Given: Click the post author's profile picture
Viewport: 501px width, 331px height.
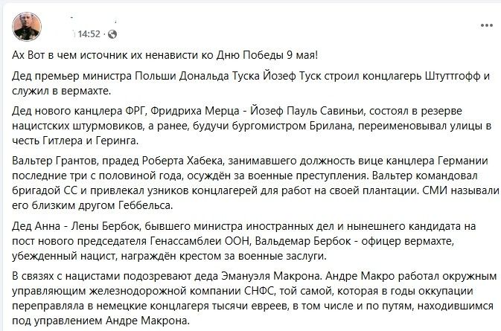Looking at the screenshot, I should click(27, 27).
